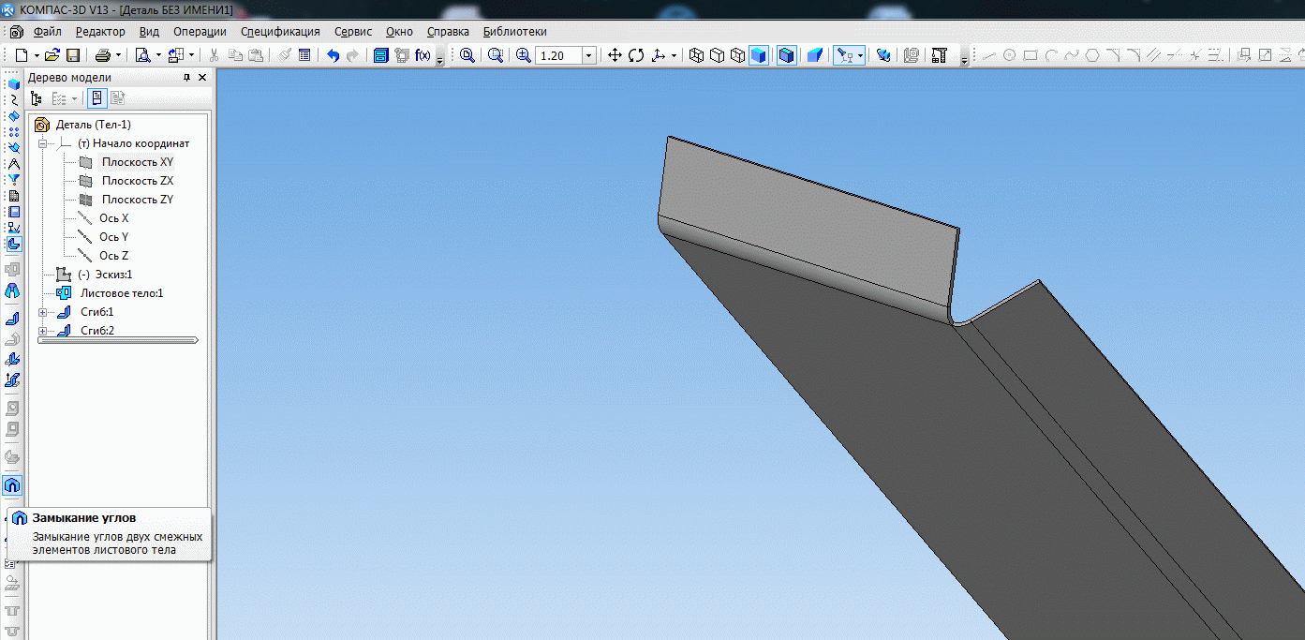Create a new document with toolbar icon

point(22,55)
